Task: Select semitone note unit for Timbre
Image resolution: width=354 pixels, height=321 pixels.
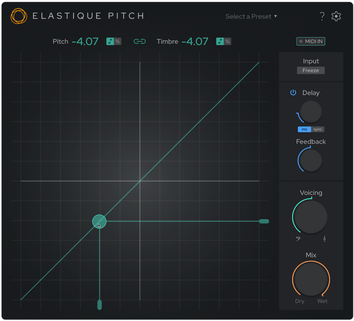Action: tap(220, 41)
